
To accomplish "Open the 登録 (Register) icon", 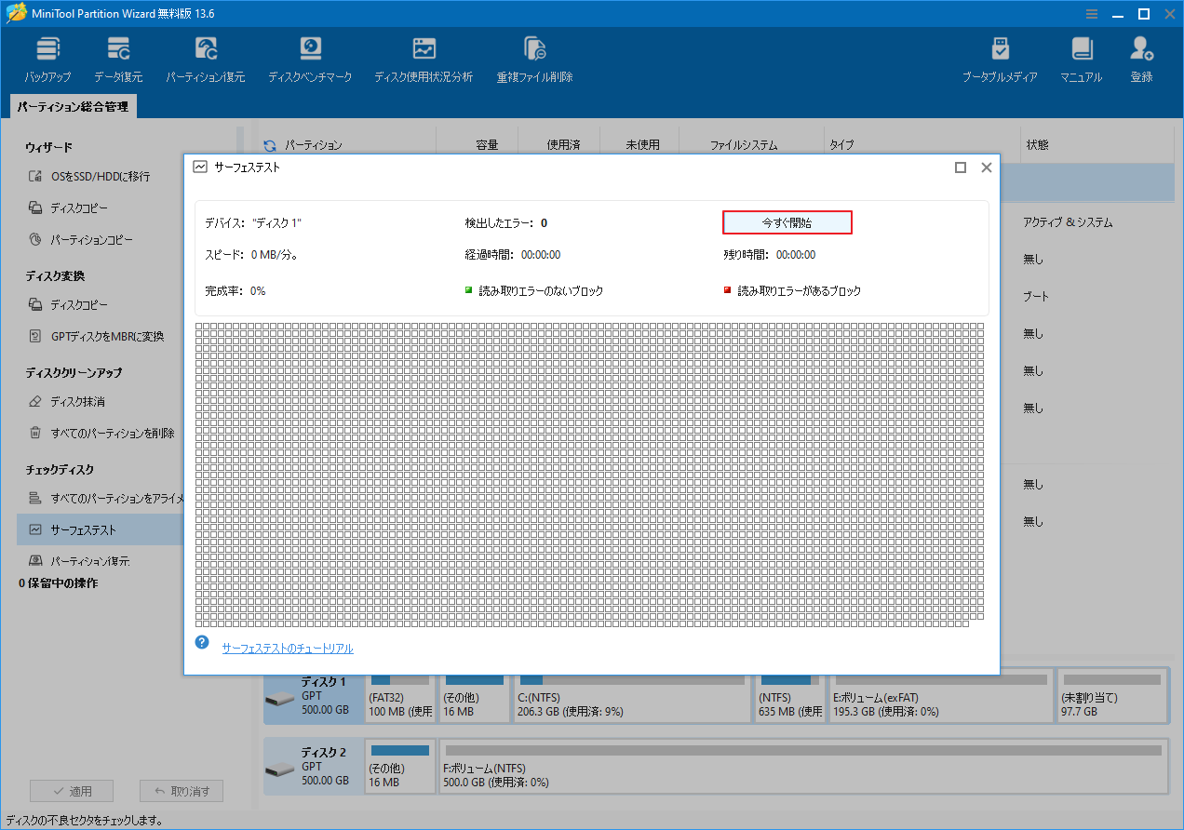I will point(1140,58).
